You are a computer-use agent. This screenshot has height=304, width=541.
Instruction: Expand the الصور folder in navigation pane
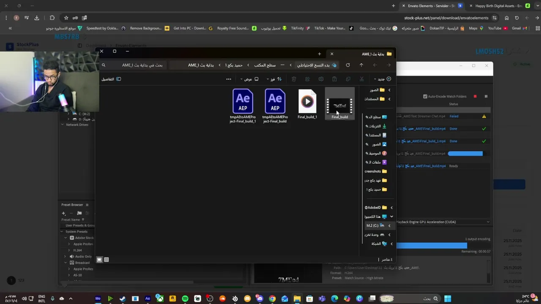point(389,90)
